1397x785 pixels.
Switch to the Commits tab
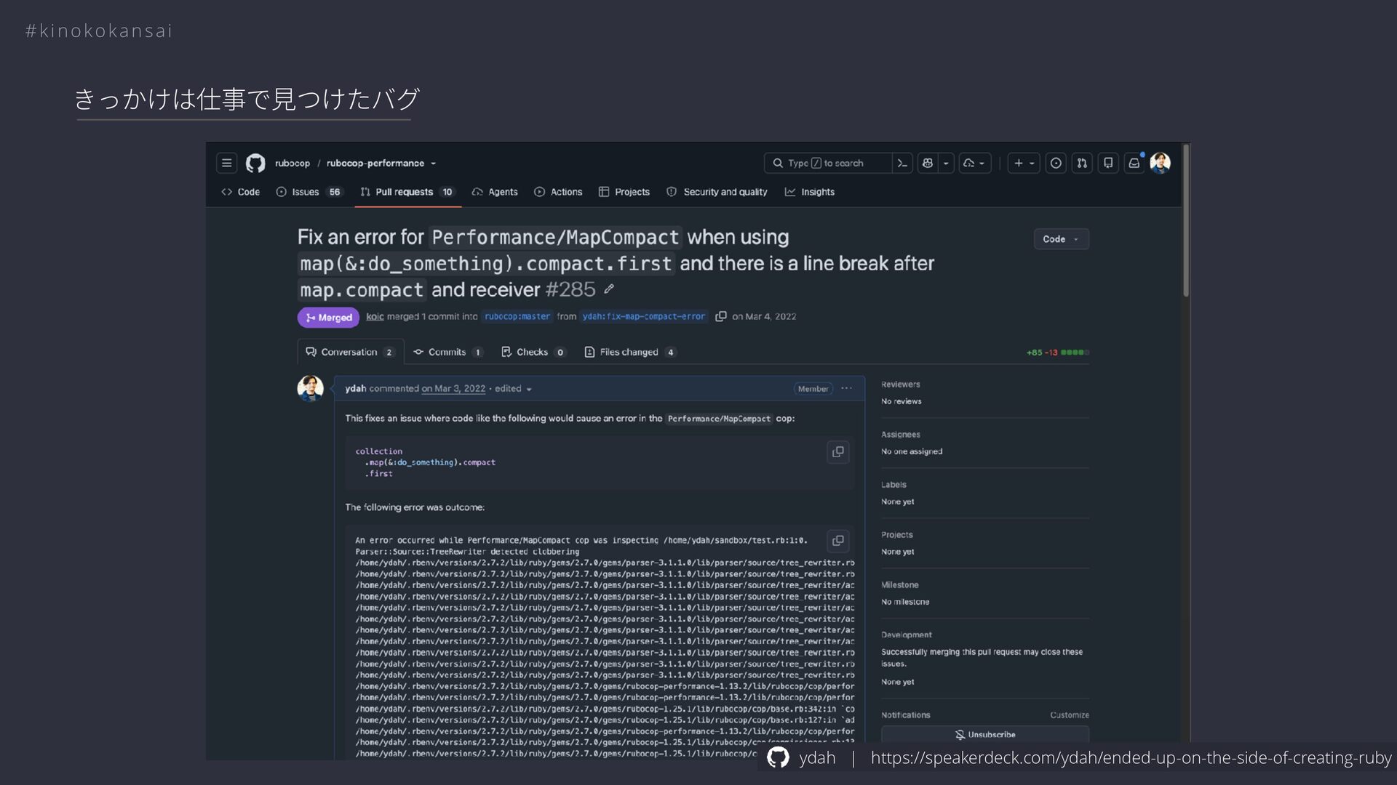(x=447, y=353)
